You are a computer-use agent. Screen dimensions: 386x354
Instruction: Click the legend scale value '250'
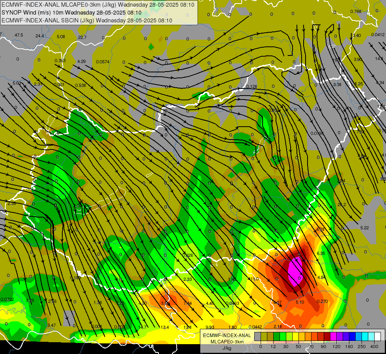(362, 347)
